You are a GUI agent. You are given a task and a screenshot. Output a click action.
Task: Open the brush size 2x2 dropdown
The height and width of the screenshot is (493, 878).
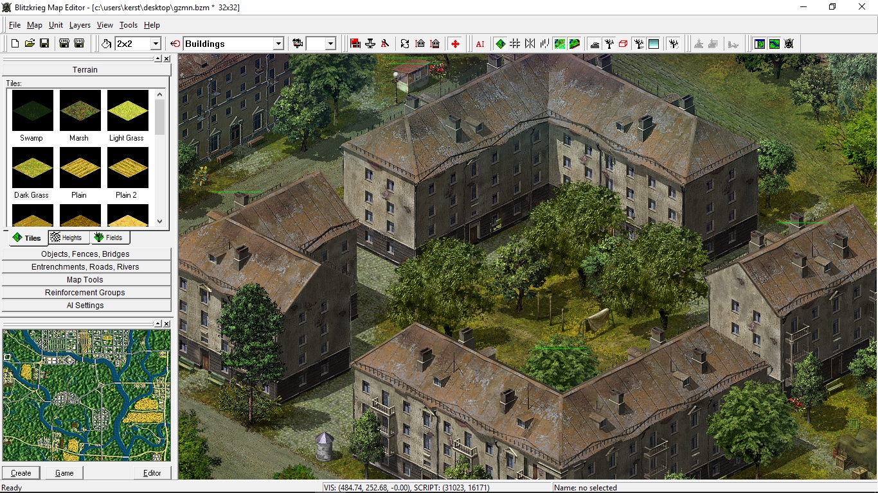[156, 44]
